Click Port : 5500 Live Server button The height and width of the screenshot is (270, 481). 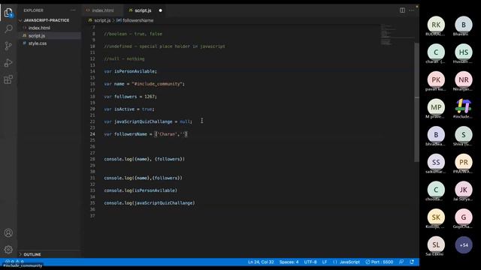pos(379,262)
